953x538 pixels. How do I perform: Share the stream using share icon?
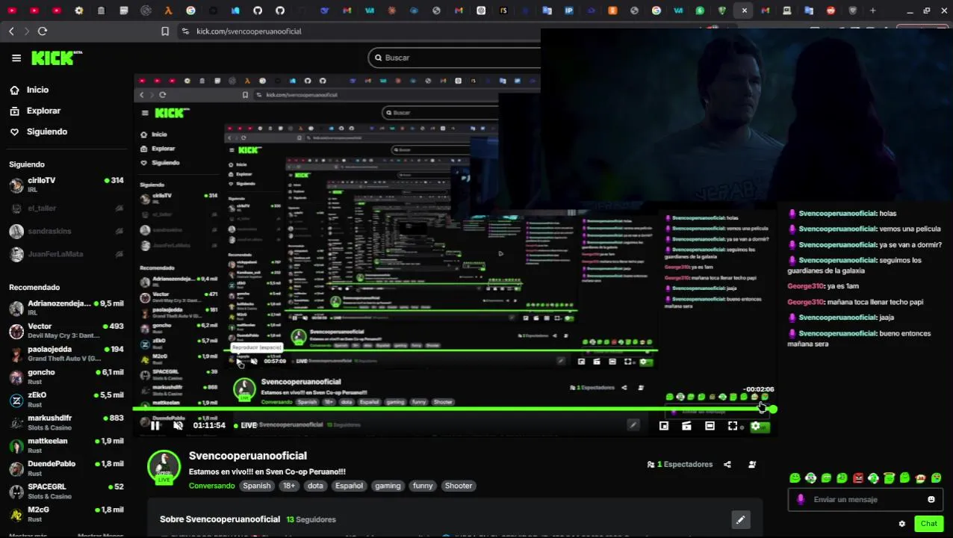[x=727, y=464]
